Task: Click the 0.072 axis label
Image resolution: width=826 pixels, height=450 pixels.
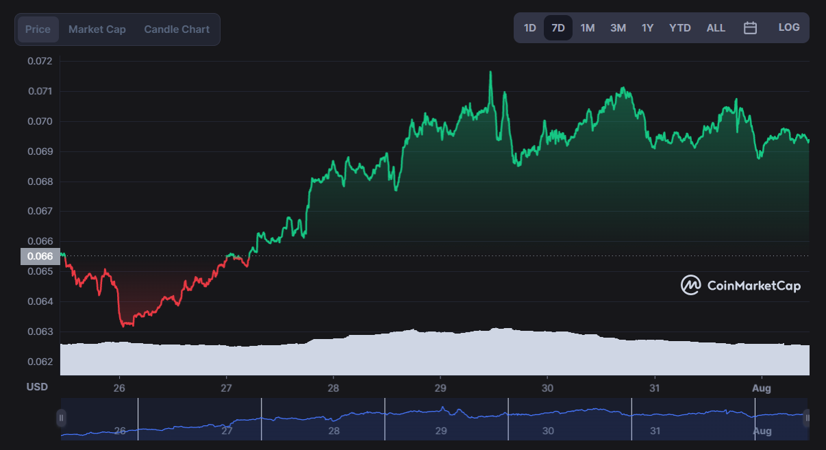Action: click(x=40, y=61)
